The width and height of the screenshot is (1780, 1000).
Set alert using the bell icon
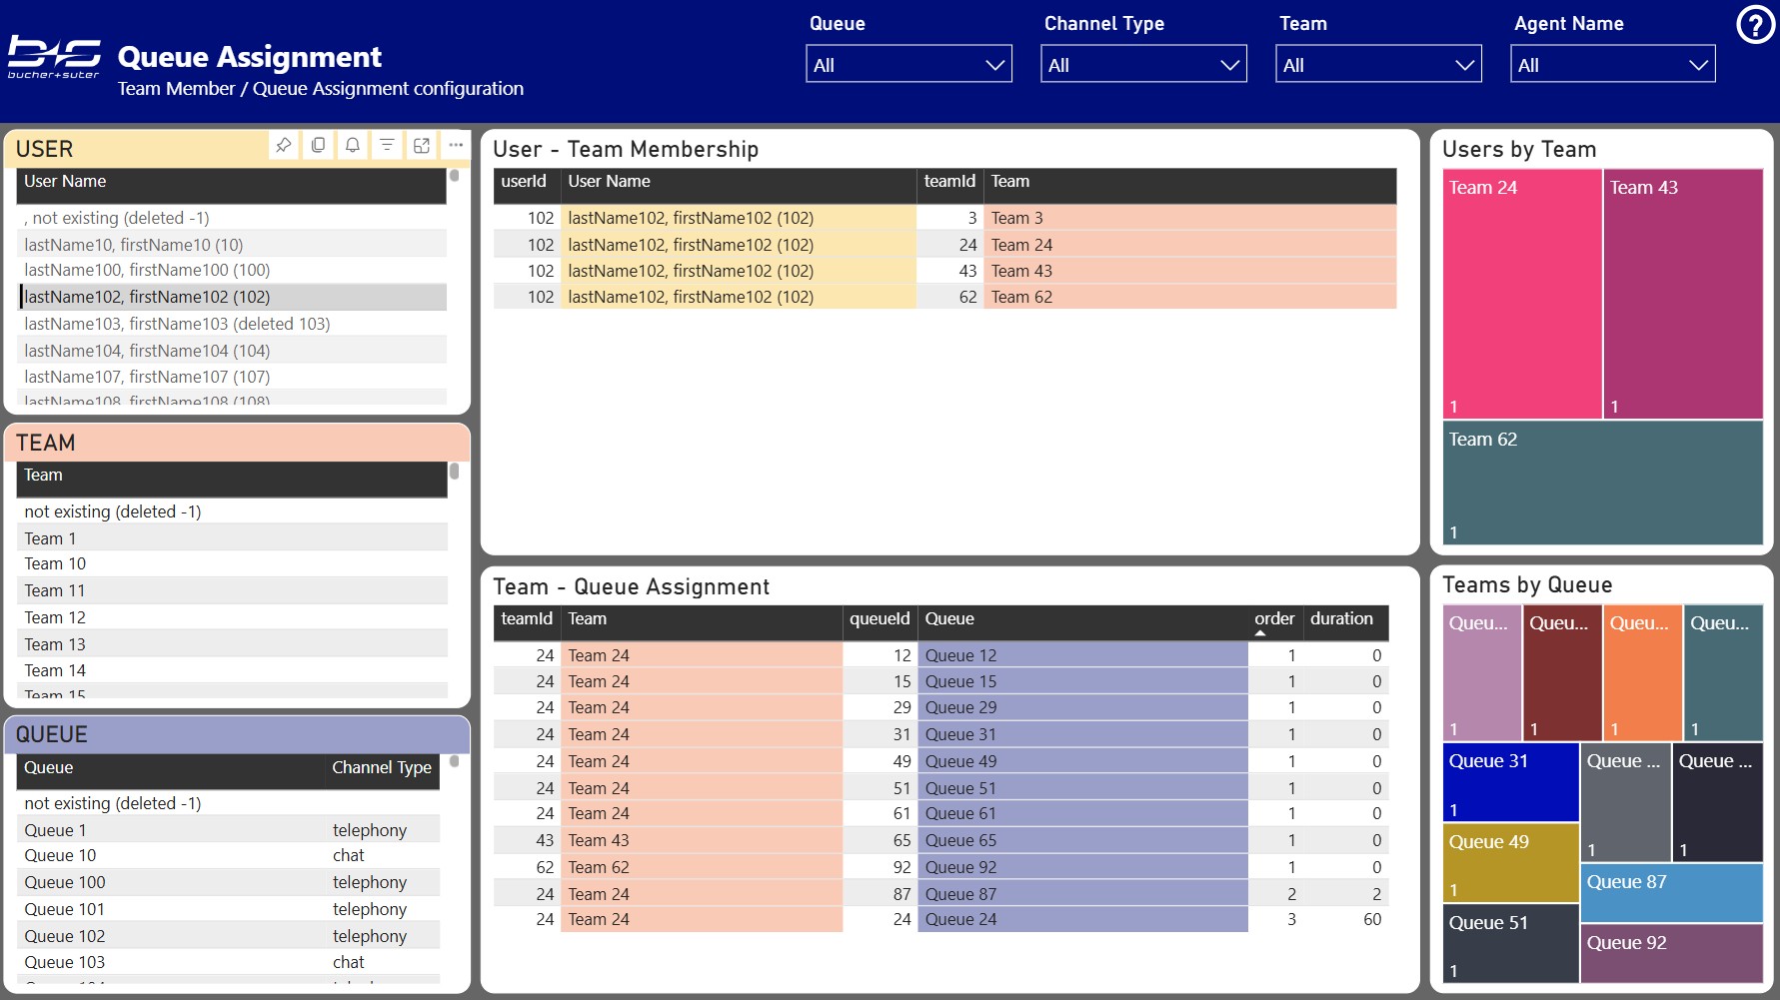coord(353,145)
